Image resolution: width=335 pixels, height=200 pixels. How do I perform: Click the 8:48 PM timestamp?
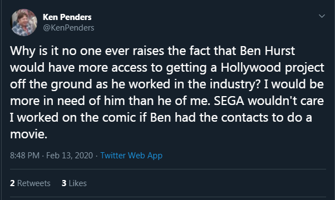coord(25,156)
